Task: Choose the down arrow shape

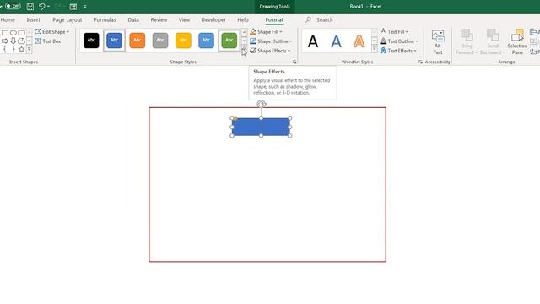Action: 13,41
